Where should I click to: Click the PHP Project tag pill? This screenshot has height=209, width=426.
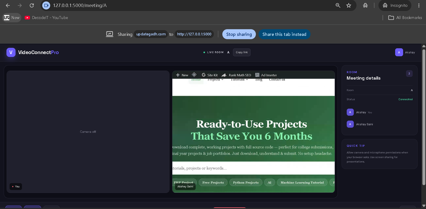click(x=184, y=182)
